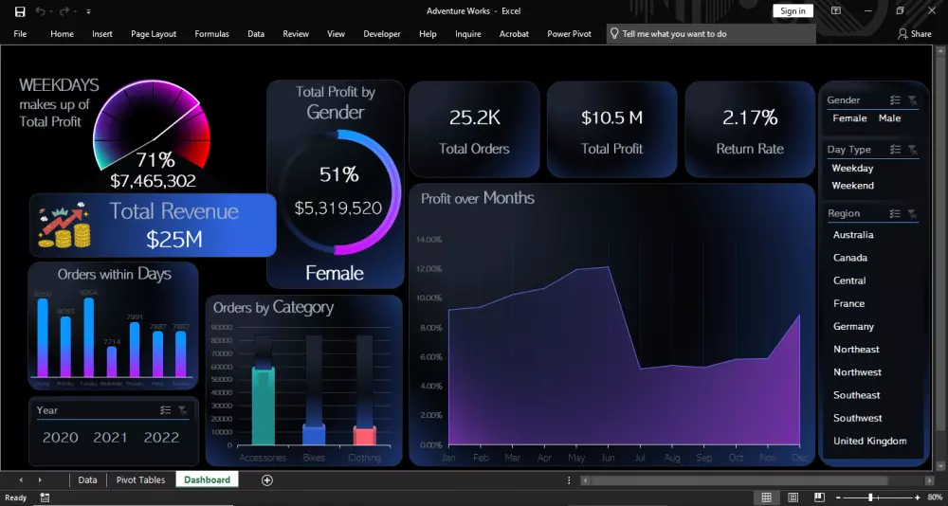This screenshot has width=948, height=506.
Task: Click the macro recording status bar icon
Action: click(45, 497)
